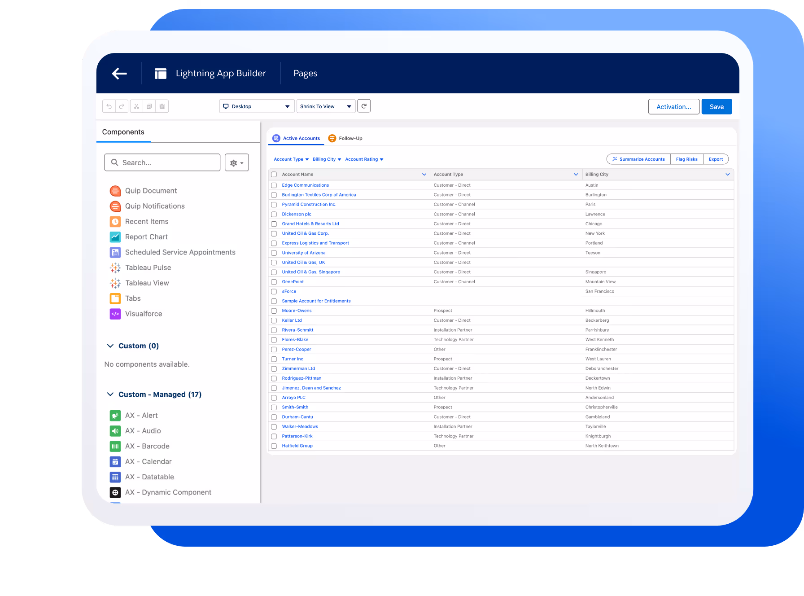Select the Recent Items component icon

coord(115,222)
